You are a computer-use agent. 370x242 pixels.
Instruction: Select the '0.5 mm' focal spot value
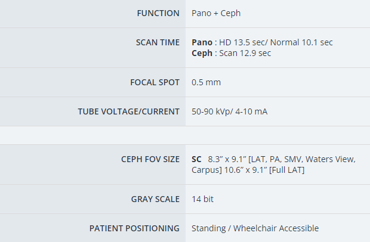click(x=206, y=82)
